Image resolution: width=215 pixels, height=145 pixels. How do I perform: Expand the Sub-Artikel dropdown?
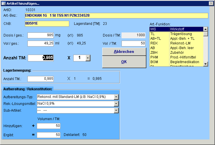click(x=116, y=110)
